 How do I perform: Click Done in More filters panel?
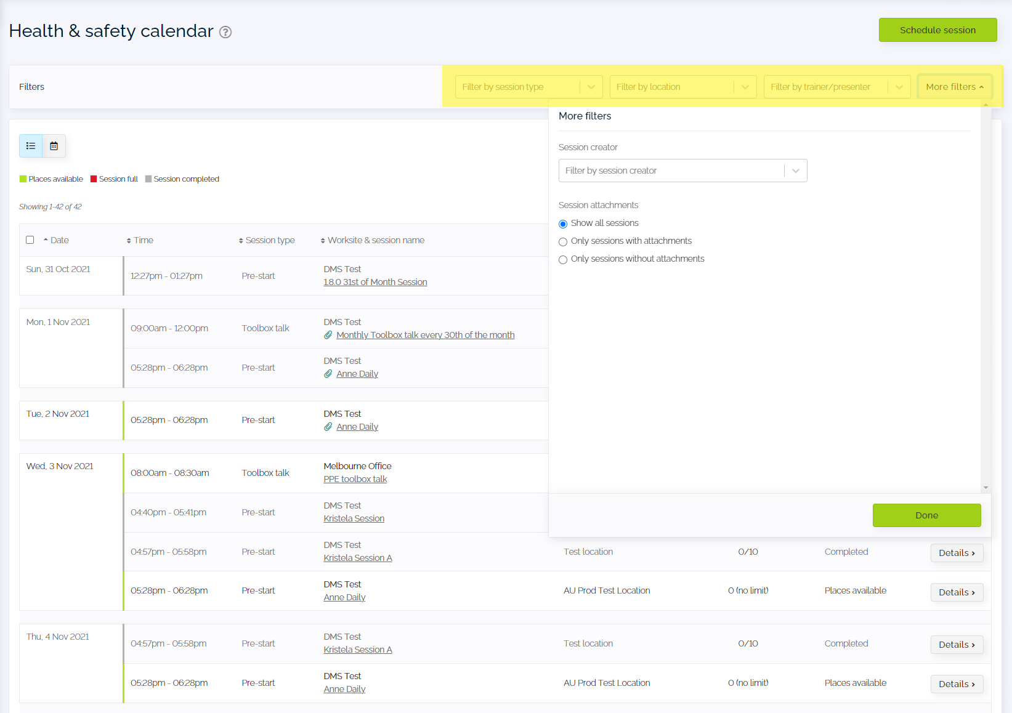tap(926, 515)
